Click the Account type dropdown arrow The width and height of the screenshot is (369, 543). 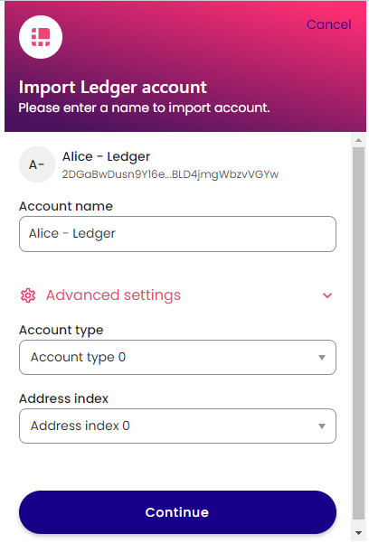tap(322, 358)
